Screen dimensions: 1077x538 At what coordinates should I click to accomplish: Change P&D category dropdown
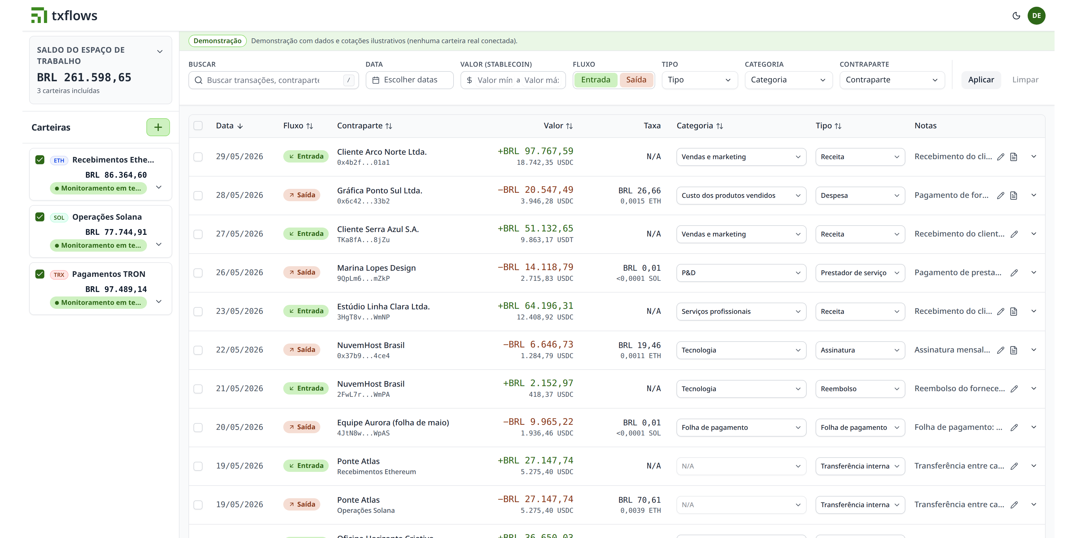[x=741, y=273]
